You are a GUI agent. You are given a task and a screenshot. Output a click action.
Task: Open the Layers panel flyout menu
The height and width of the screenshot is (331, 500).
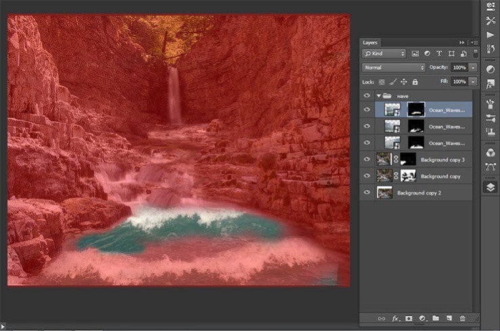[474, 42]
